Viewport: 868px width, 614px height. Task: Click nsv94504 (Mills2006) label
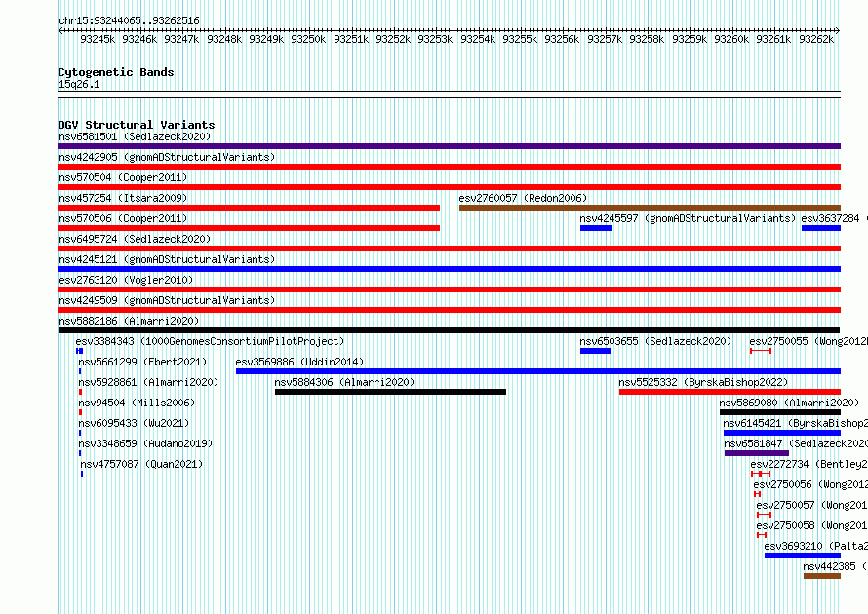pyautogui.click(x=137, y=403)
